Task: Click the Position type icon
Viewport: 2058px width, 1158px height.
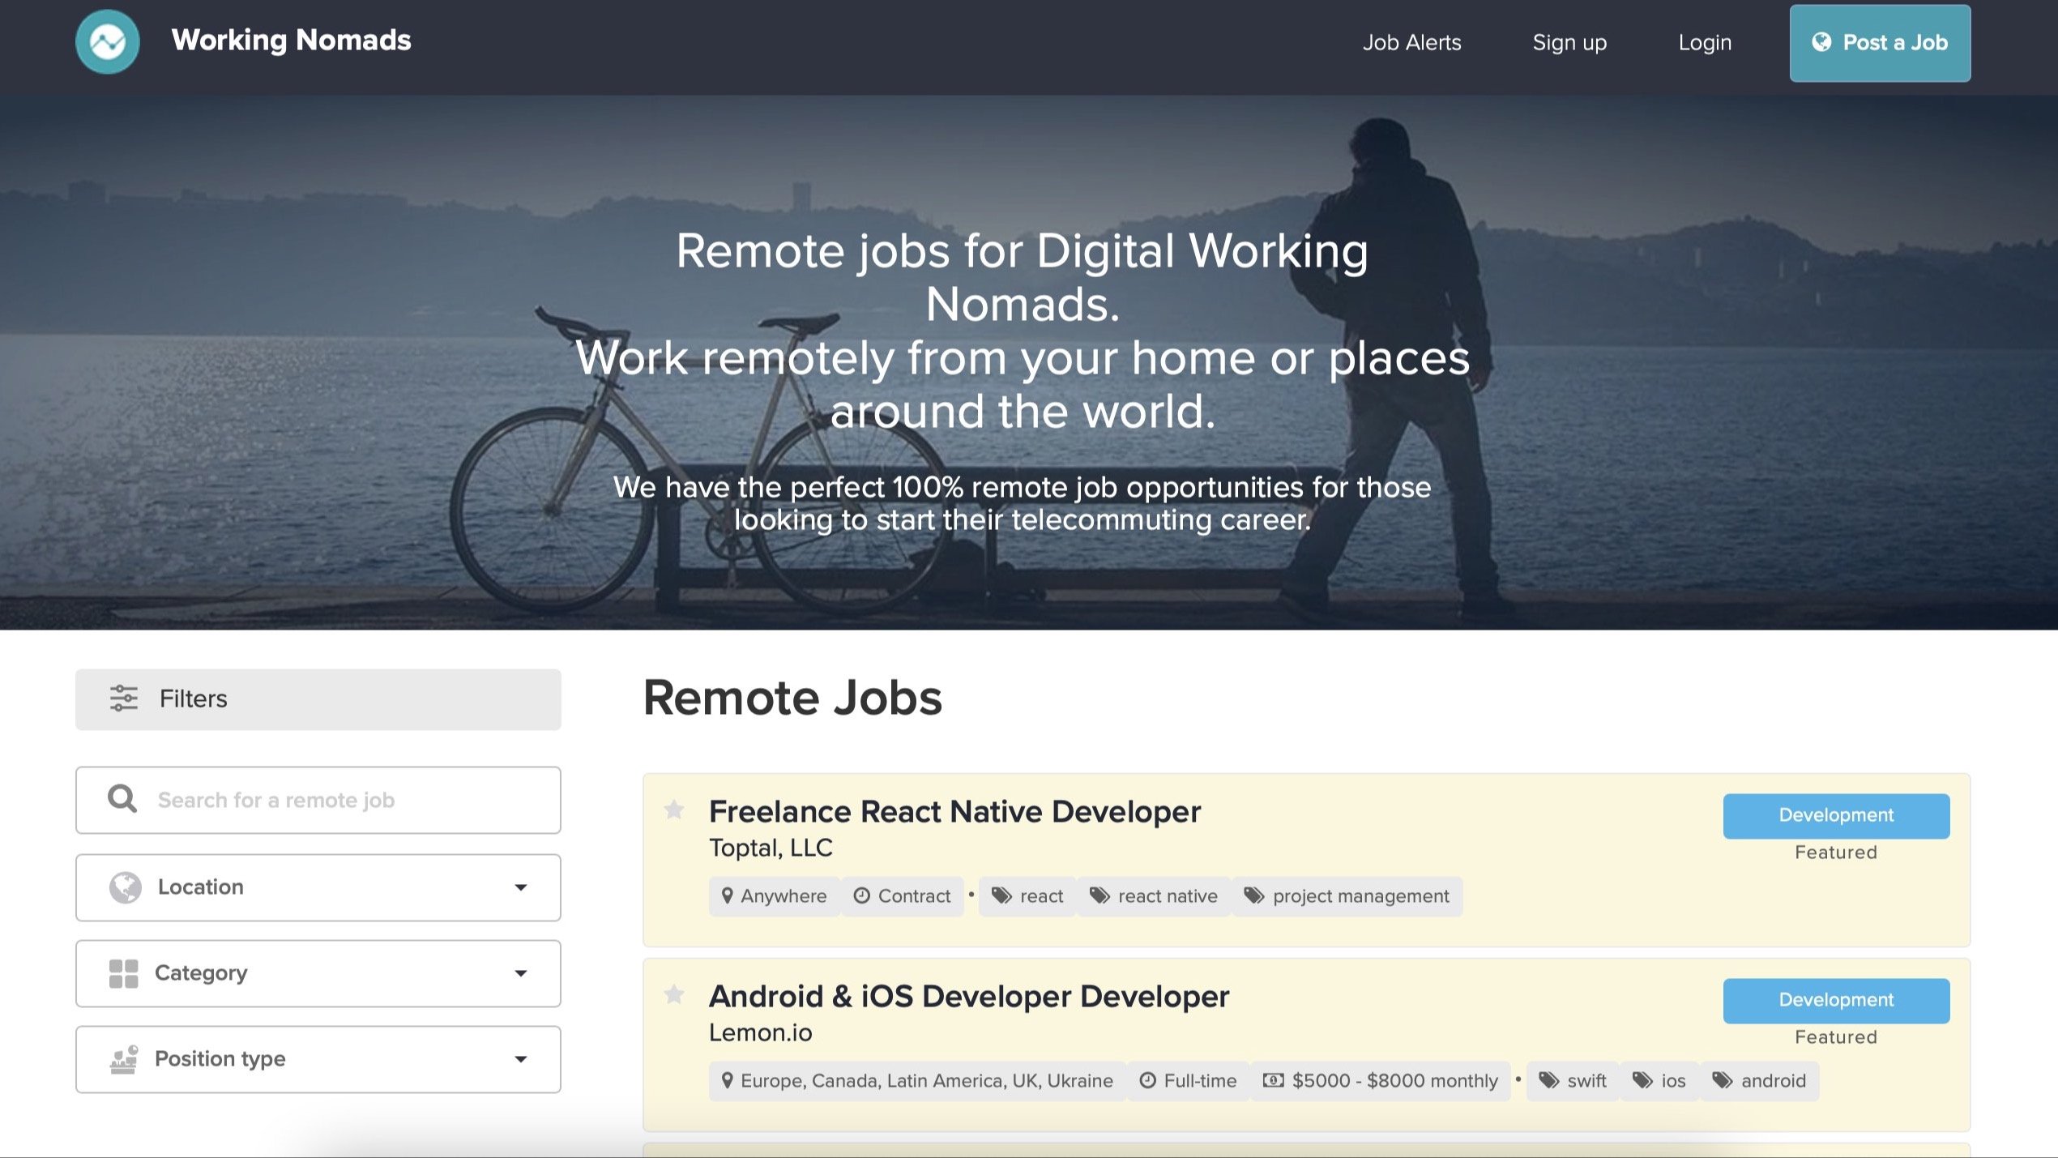Action: coord(124,1059)
